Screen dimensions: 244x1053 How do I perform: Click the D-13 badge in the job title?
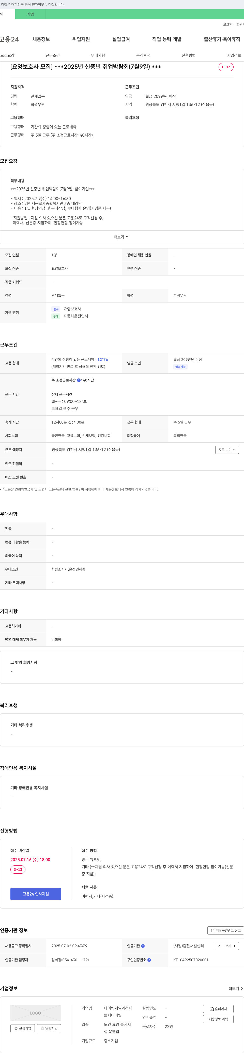[226, 67]
